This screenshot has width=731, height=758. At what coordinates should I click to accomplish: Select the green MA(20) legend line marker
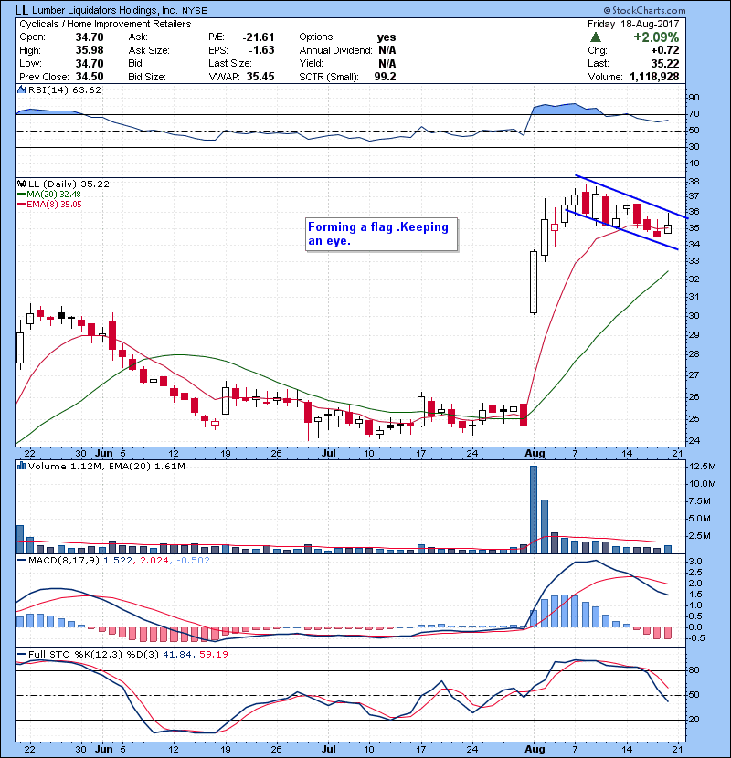21,194
